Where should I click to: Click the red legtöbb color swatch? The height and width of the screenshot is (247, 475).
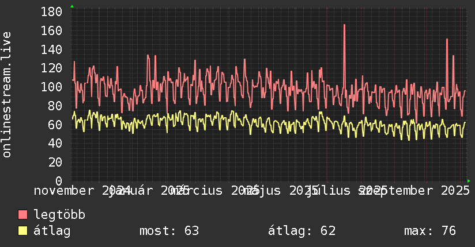pos(22,215)
